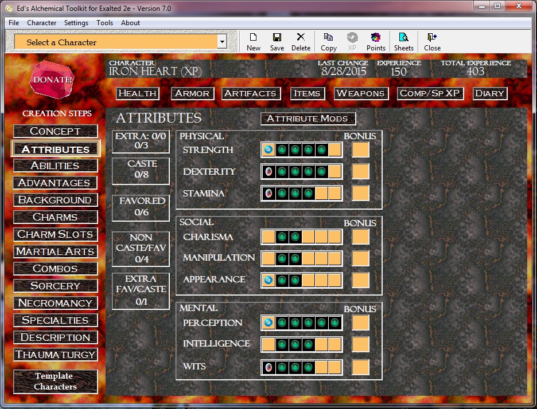Open the Weapons section
Viewport: 537px width, 409px height.
[x=361, y=93]
